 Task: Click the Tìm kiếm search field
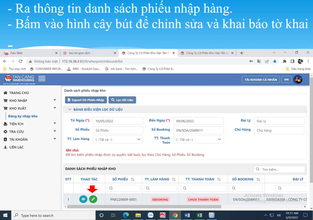[x=282, y=169]
